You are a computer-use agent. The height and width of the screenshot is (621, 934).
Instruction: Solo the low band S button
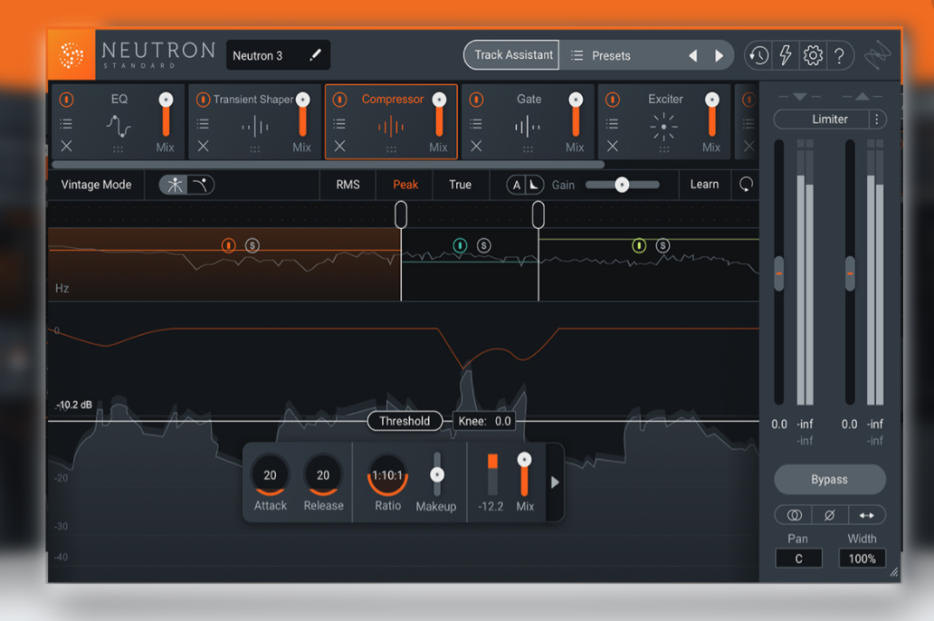click(x=252, y=245)
